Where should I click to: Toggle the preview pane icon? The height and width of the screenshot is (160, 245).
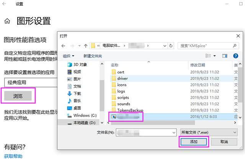click(225, 56)
